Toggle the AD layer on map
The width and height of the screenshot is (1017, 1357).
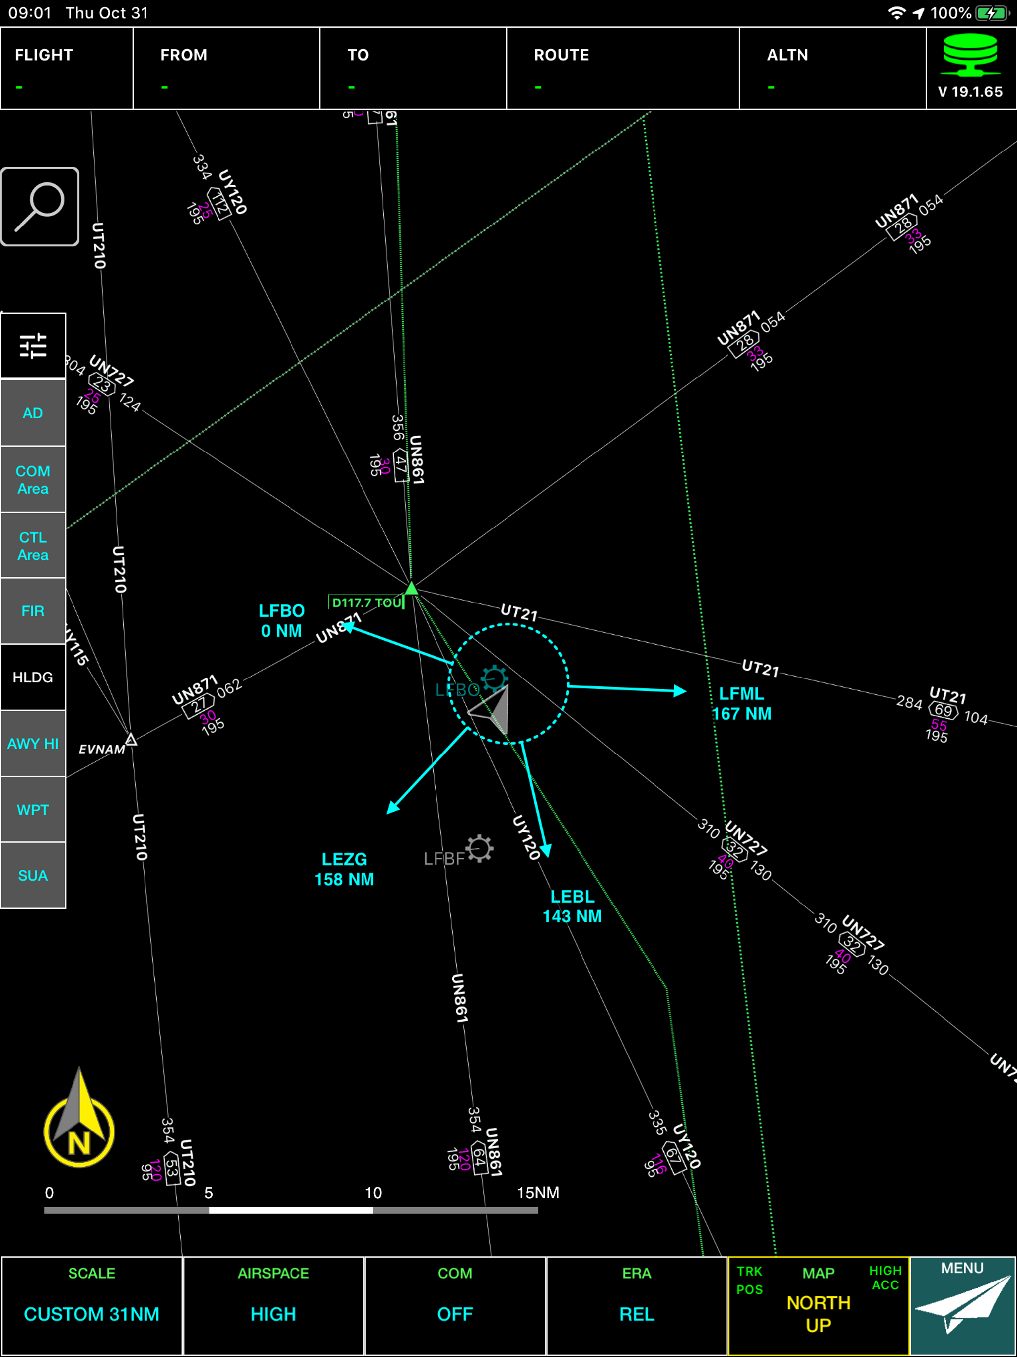tap(33, 413)
